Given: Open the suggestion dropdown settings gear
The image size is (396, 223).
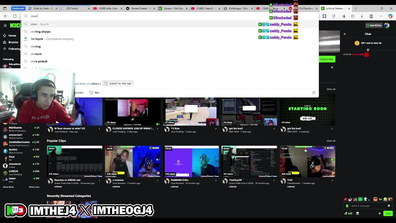Looking at the screenshot, I should (314, 93).
